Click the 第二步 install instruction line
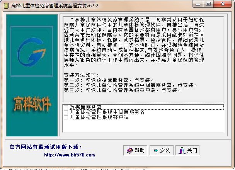Viewport: 235px width, 170px height. pos(130,85)
